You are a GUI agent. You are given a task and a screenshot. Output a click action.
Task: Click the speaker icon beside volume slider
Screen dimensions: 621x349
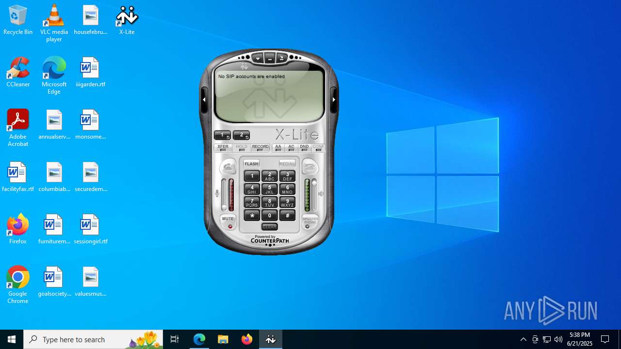tap(321, 194)
